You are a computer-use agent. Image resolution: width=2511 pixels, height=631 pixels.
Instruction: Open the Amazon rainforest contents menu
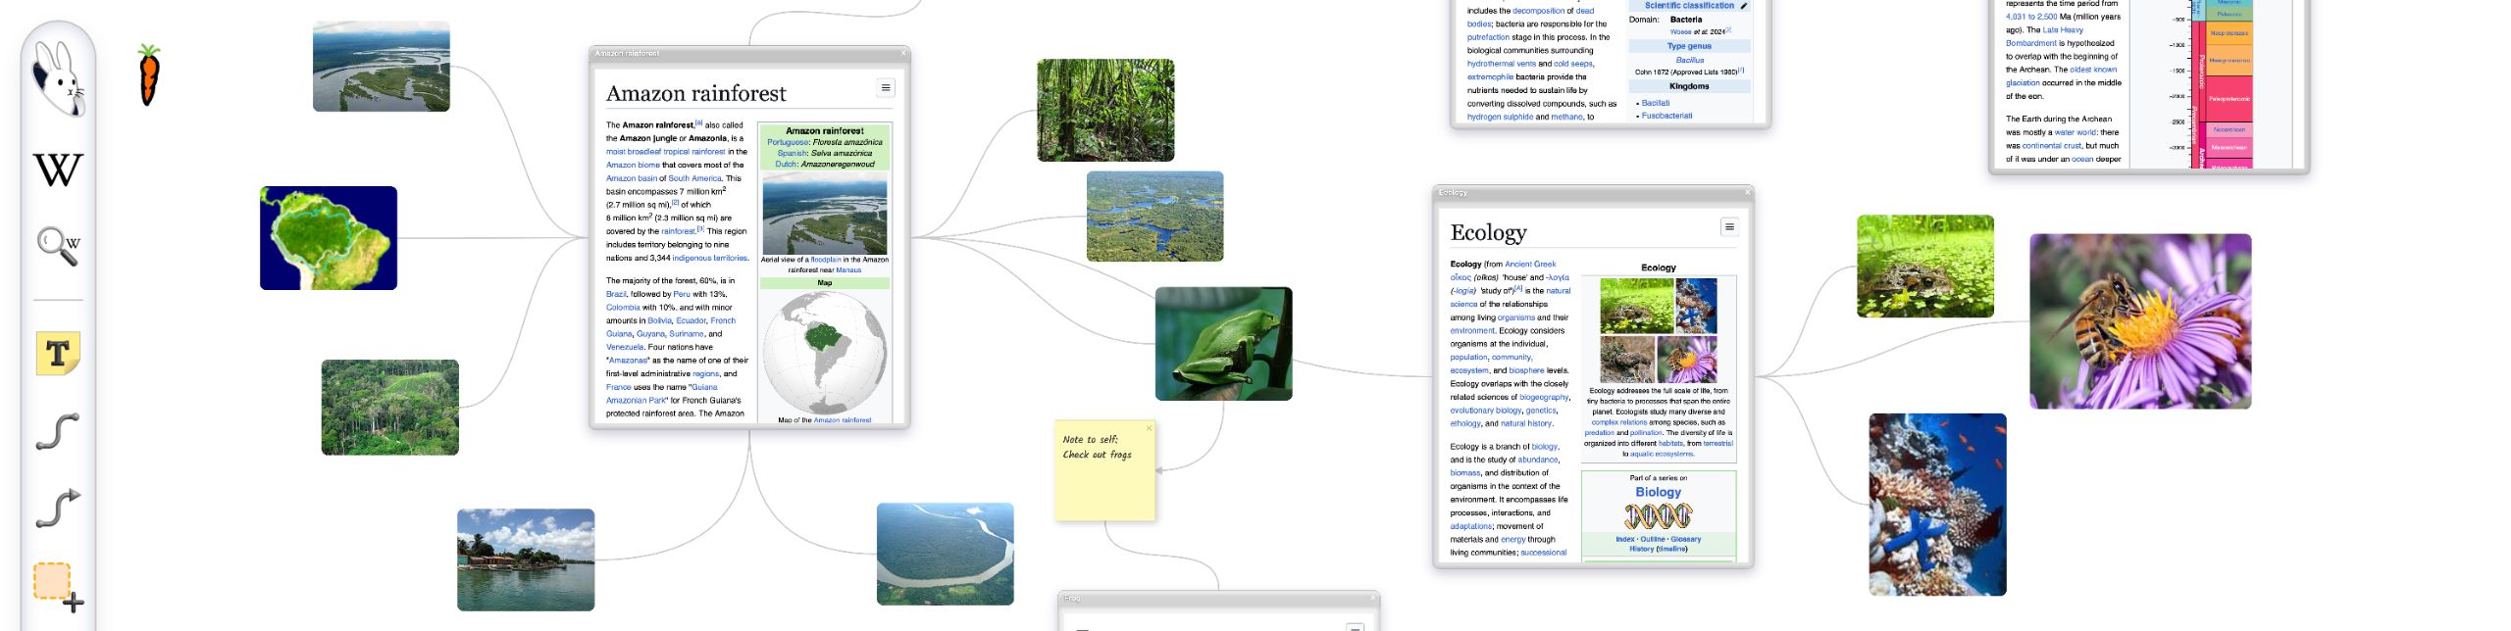pos(885,88)
